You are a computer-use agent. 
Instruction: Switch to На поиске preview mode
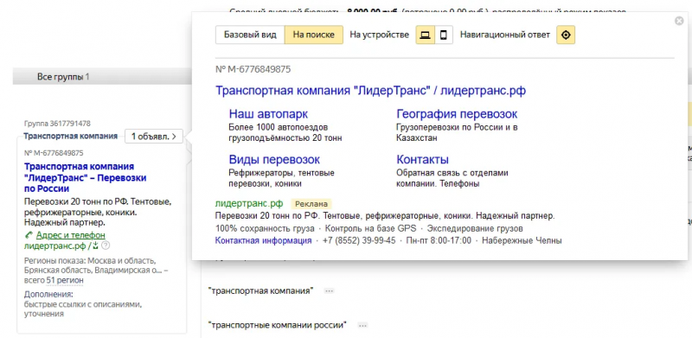click(x=314, y=35)
